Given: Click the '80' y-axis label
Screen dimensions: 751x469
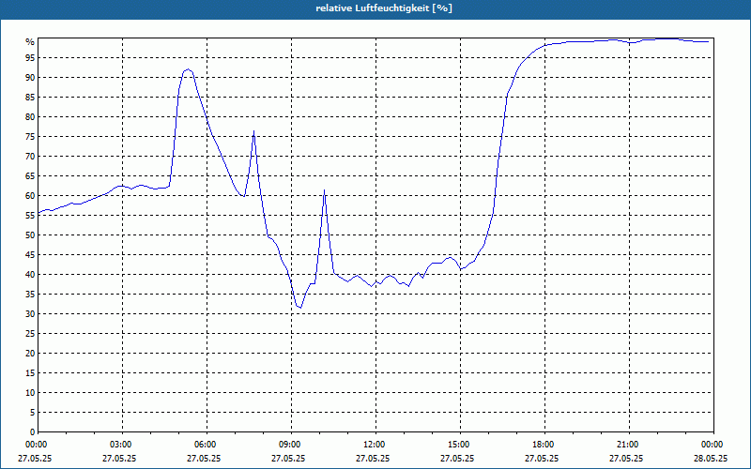Looking at the screenshot, I should tap(30, 116).
